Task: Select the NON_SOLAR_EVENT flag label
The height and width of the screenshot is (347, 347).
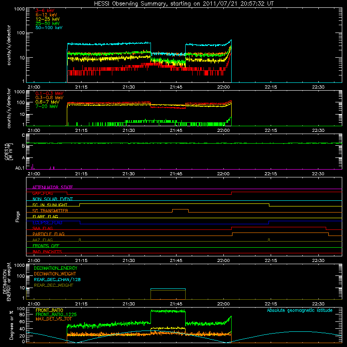Action: [52, 199]
